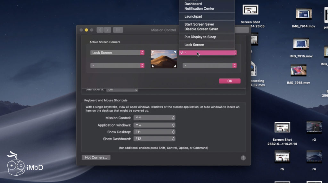Click the Show Dashboard: label
The height and width of the screenshot is (183, 328).
click(x=117, y=139)
